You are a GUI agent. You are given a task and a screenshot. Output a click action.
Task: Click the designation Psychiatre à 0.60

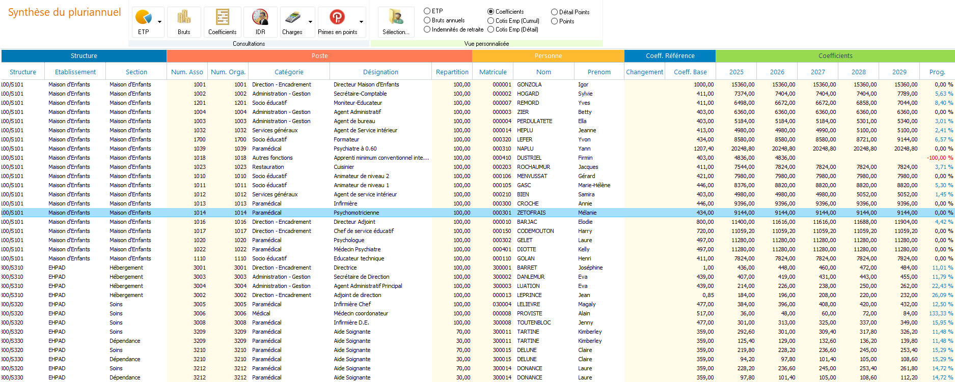coord(355,149)
